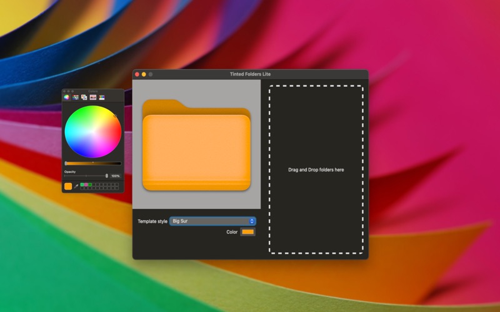Open the Color Palettes picker mode
Image resolution: width=500 pixels, height=312 pixels.
pos(84,97)
